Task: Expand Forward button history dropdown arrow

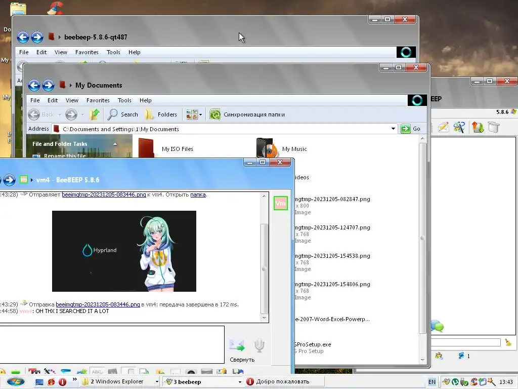Action: [x=82, y=115]
